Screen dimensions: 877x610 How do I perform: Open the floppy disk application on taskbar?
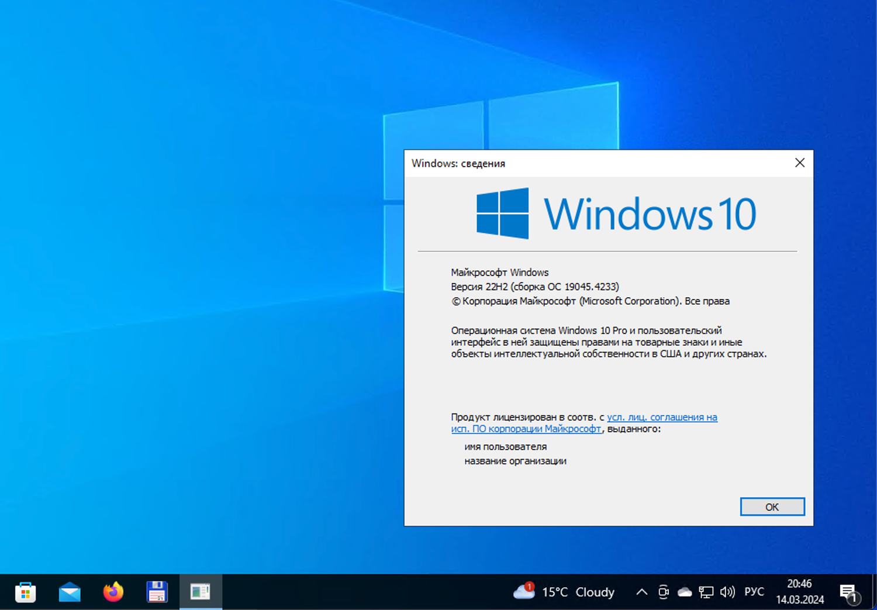[157, 592]
